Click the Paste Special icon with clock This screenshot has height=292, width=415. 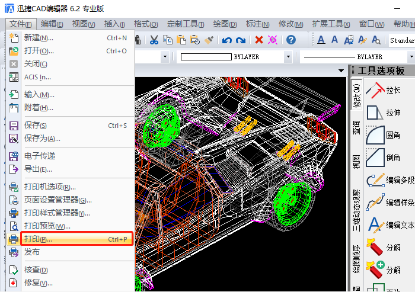click(195, 40)
